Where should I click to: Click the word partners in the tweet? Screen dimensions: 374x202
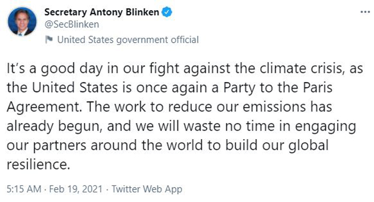point(59,146)
